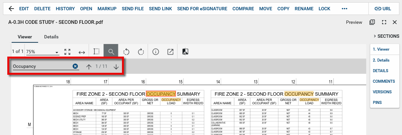Open document in new window icon

pos(170,52)
